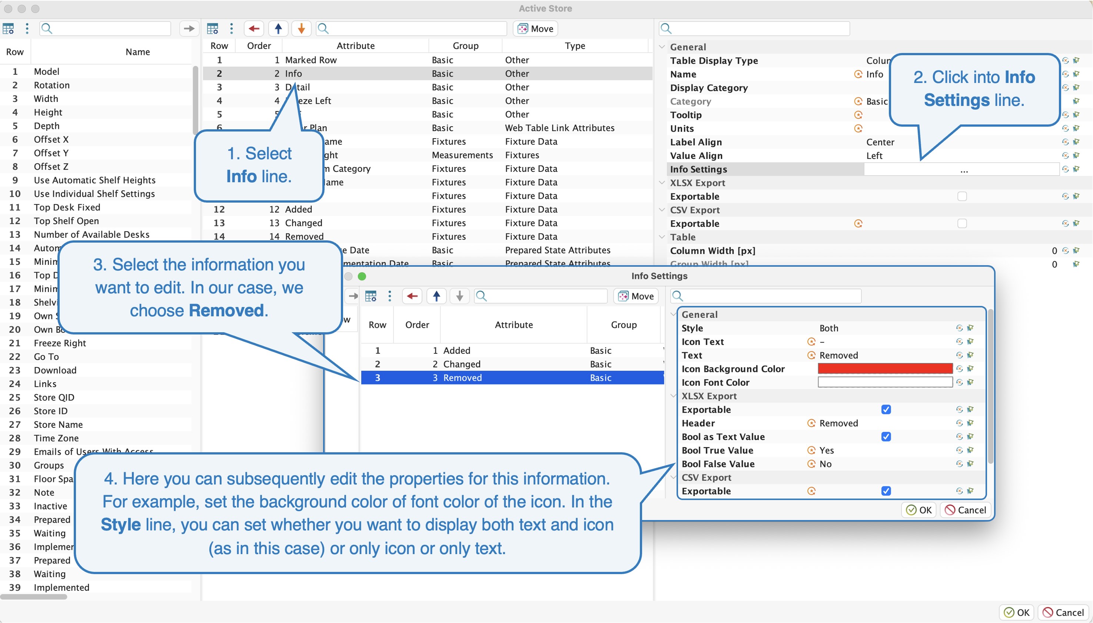The image size is (1093, 623).
Task: Click Cancel at bottom of Active Store window
Action: pos(1063,613)
